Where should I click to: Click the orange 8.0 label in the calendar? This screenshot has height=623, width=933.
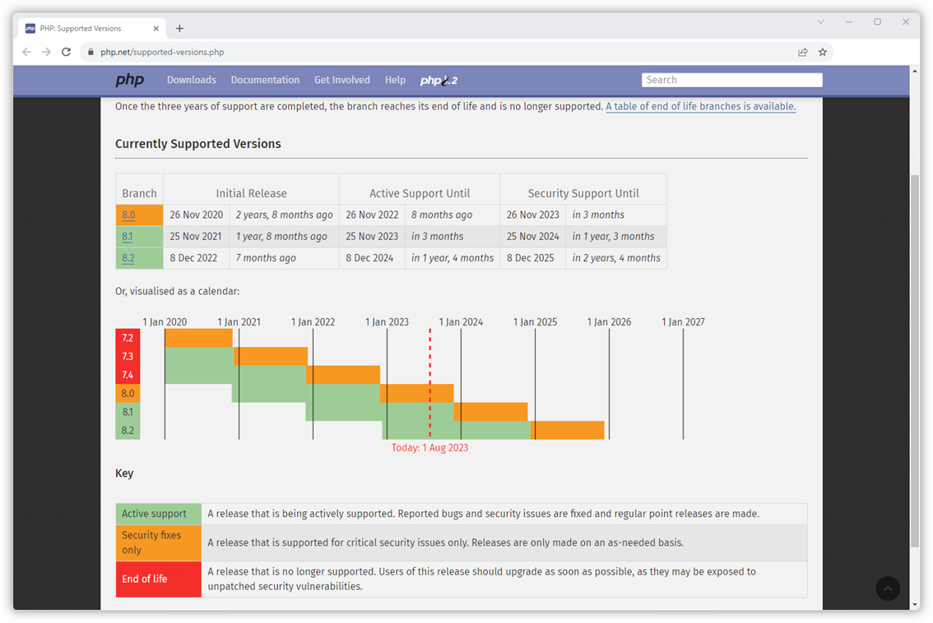pyautogui.click(x=128, y=394)
